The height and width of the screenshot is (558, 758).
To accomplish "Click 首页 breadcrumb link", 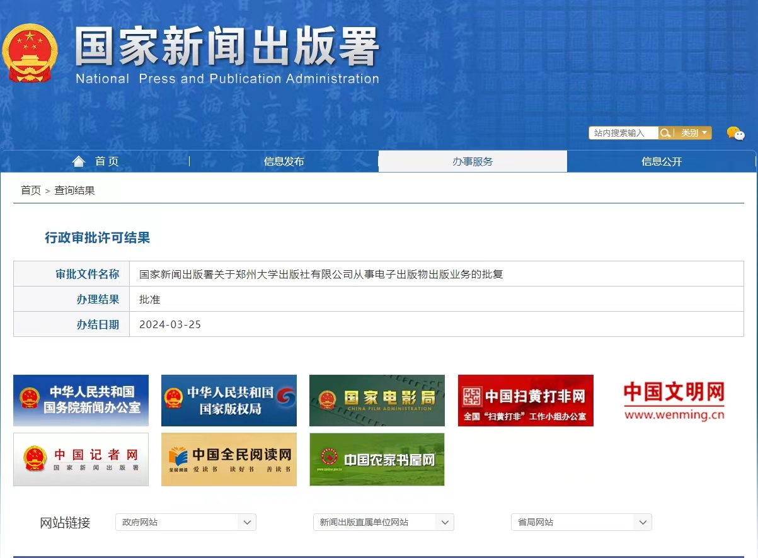I will (31, 190).
